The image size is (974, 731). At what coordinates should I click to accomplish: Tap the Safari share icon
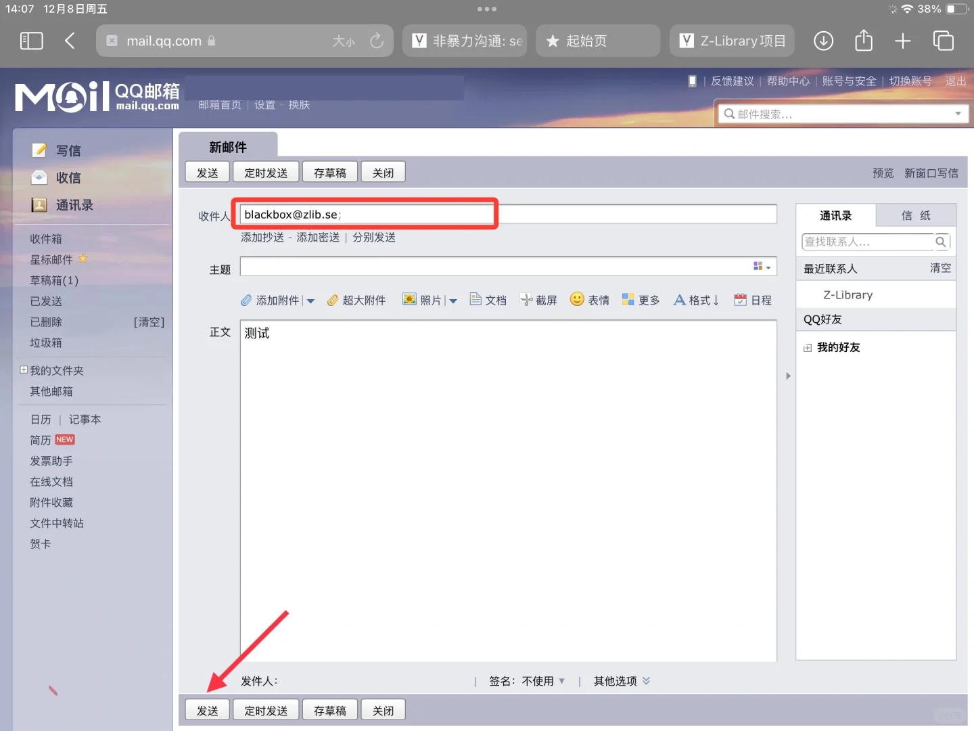tap(864, 40)
